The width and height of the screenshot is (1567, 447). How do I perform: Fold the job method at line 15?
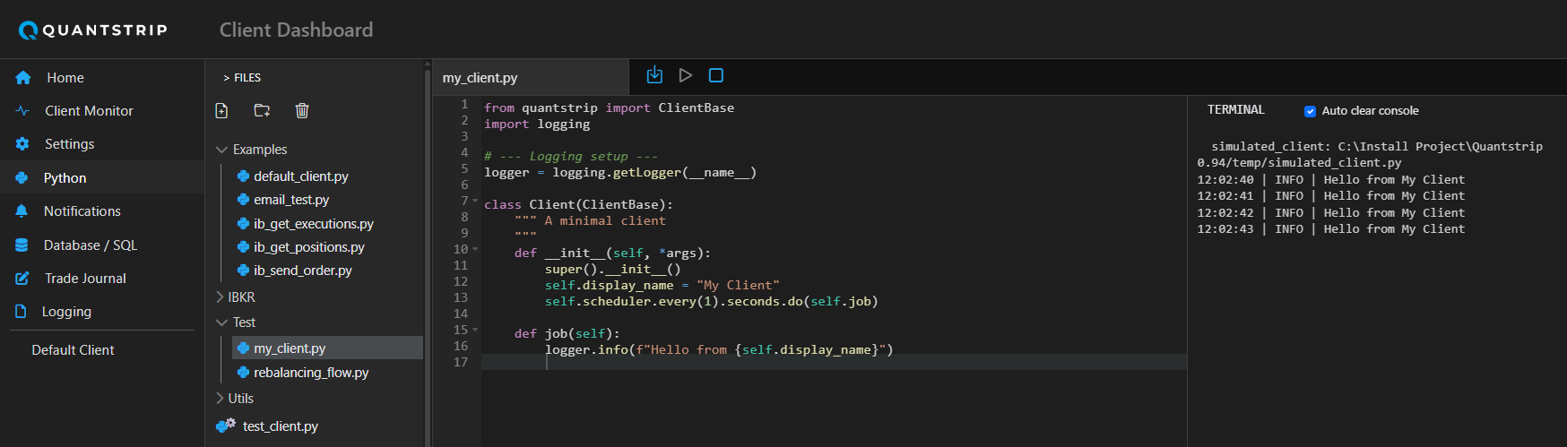coord(475,330)
